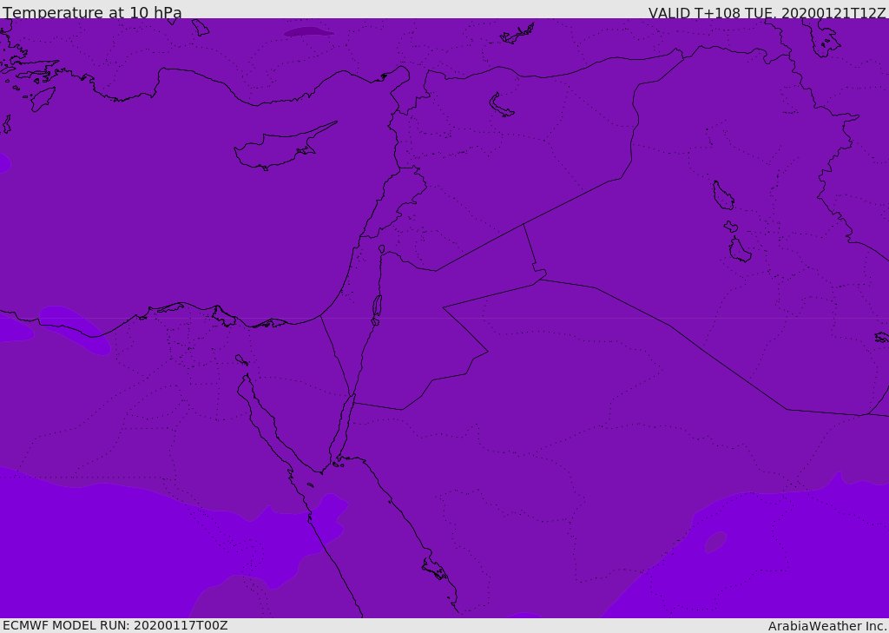The width and height of the screenshot is (889, 633).
Task: Click the Dead Sea outline on map
Action: 377,307
